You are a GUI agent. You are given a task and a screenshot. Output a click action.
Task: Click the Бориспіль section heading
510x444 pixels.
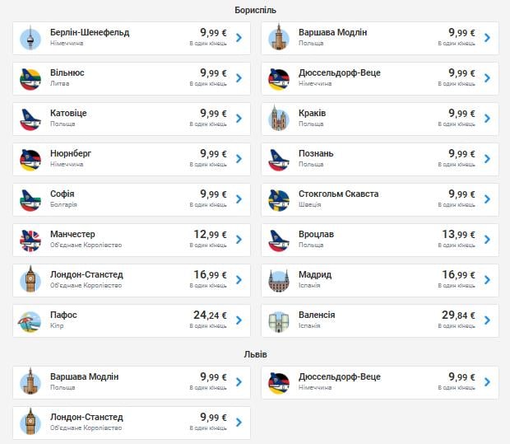tap(255, 10)
